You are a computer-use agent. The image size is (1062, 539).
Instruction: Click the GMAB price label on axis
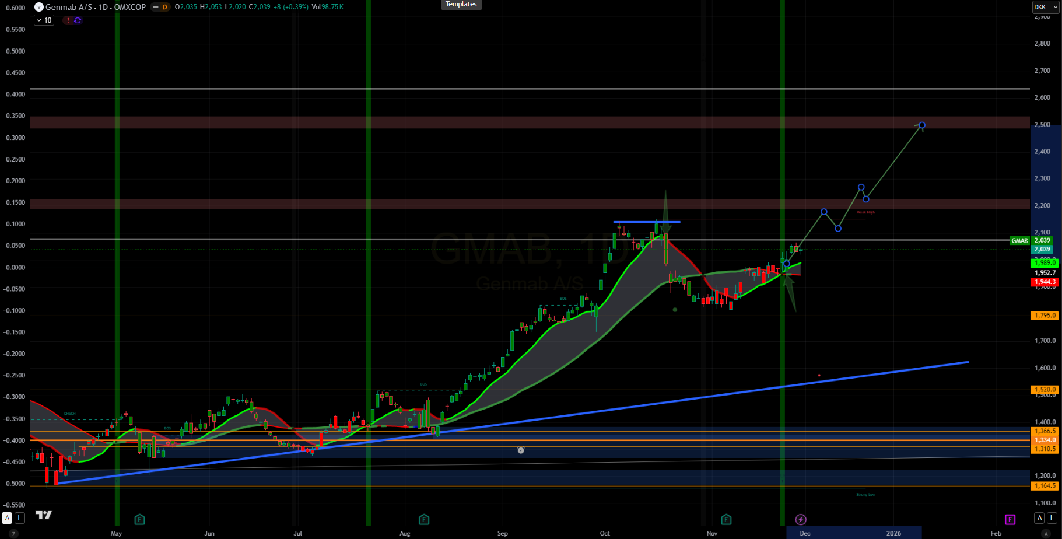click(x=1019, y=240)
